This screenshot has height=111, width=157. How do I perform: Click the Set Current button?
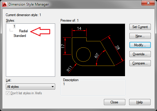coord(140,27)
